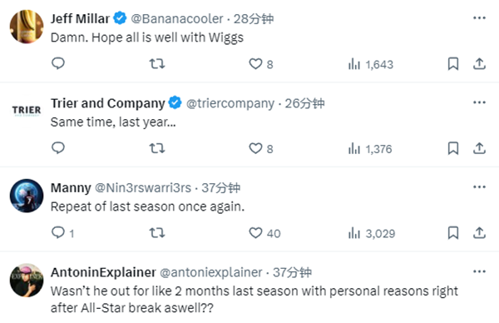This screenshot has height=323, width=499.
Task: Open more options on Manny's tweet
Action: [479, 187]
